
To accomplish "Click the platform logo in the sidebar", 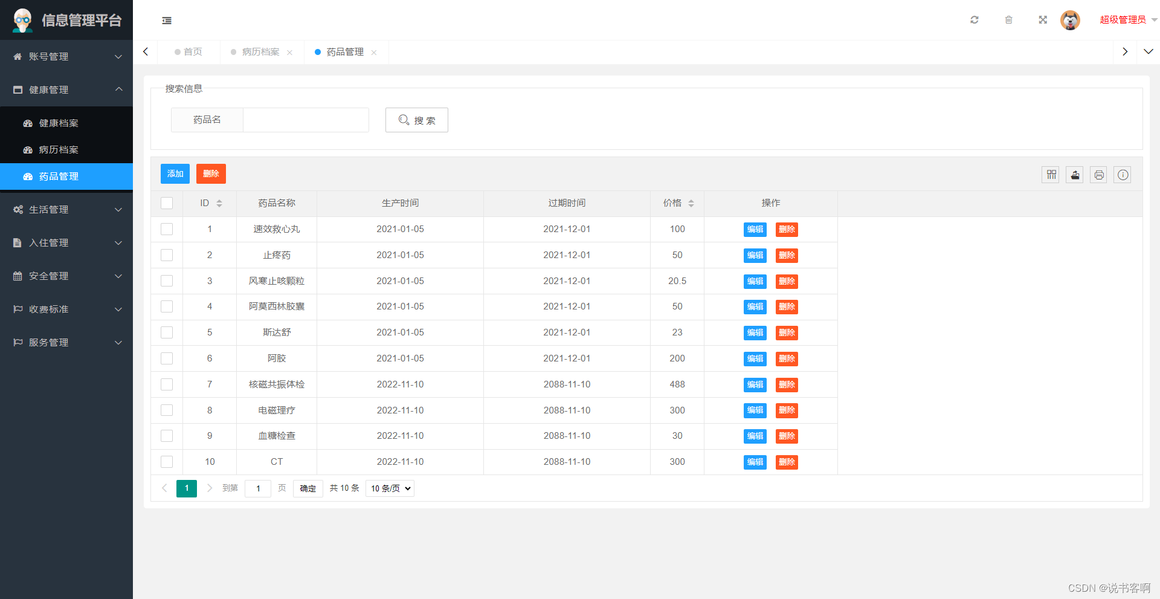I will point(23,20).
